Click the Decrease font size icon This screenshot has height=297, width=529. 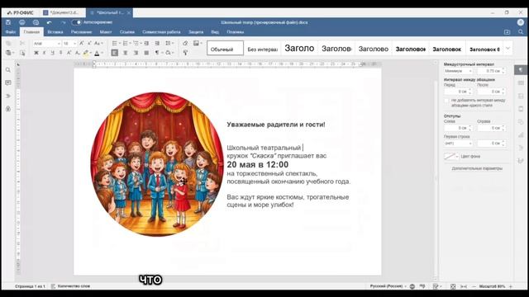point(89,44)
